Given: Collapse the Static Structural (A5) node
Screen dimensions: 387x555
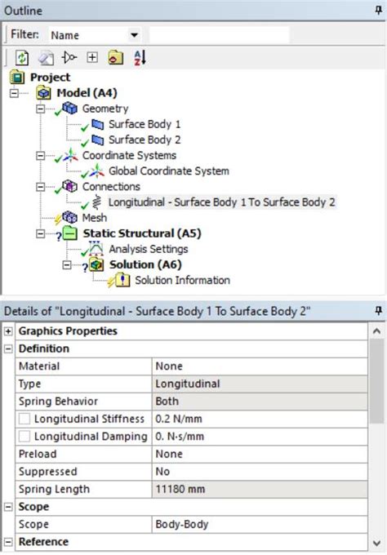Looking at the screenshot, I should (x=41, y=233).
